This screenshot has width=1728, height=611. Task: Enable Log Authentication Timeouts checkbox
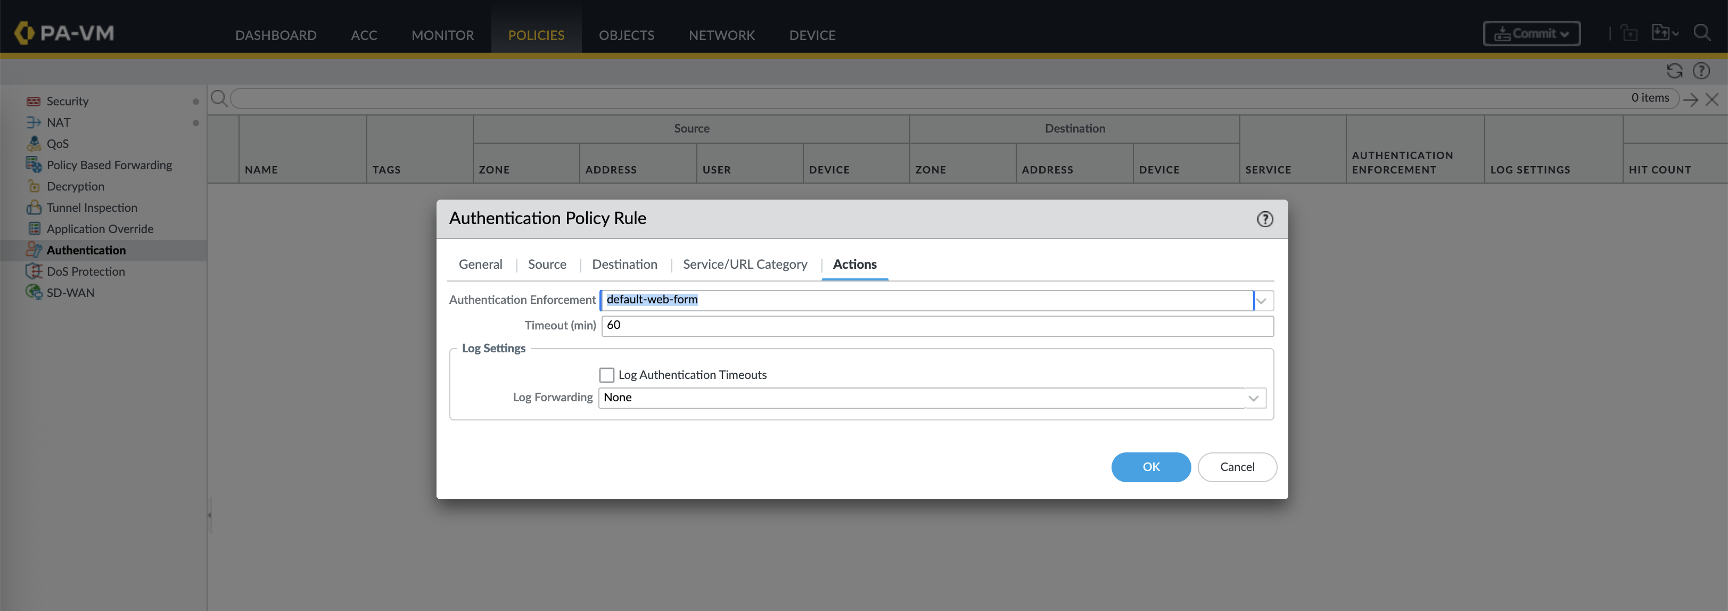pos(606,375)
